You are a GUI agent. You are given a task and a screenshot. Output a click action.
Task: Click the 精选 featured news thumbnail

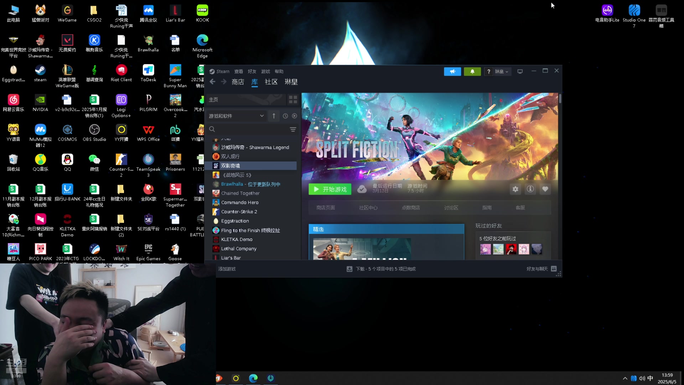pos(362,249)
